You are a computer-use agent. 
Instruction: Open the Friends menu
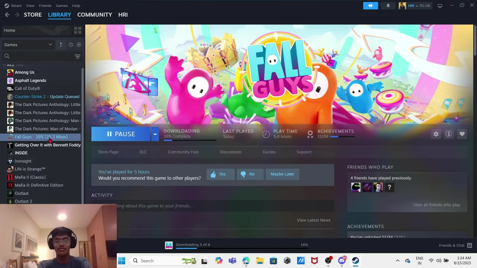[x=45, y=6]
